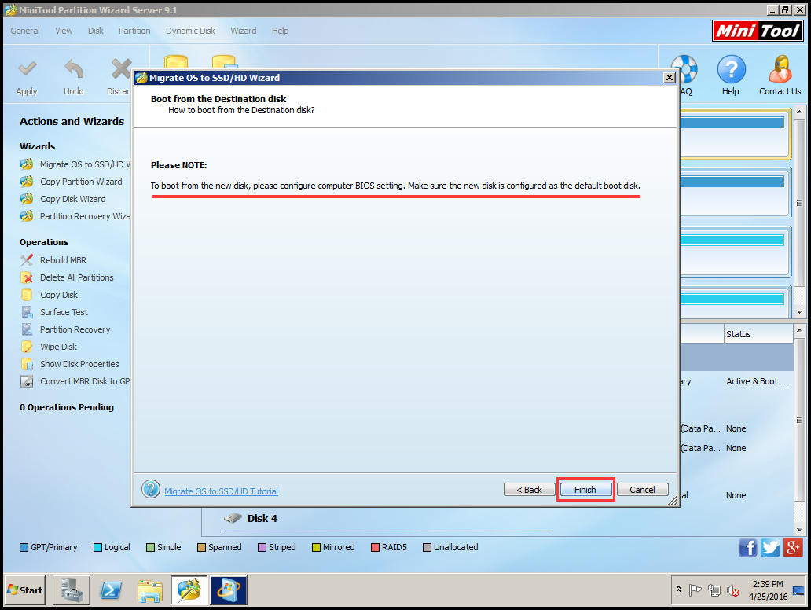811x610 pixels.
Task: Select Disk 4 row
Action: coord(387,519)
